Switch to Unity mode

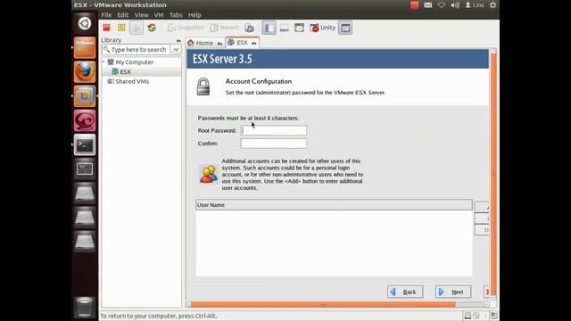[323, 28]
